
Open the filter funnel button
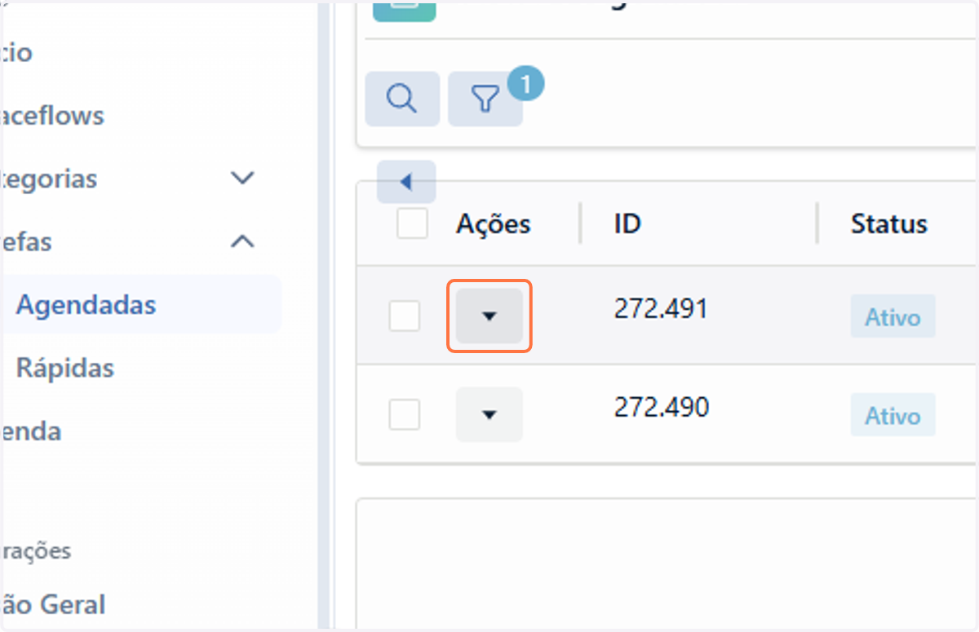pos(485,99)
